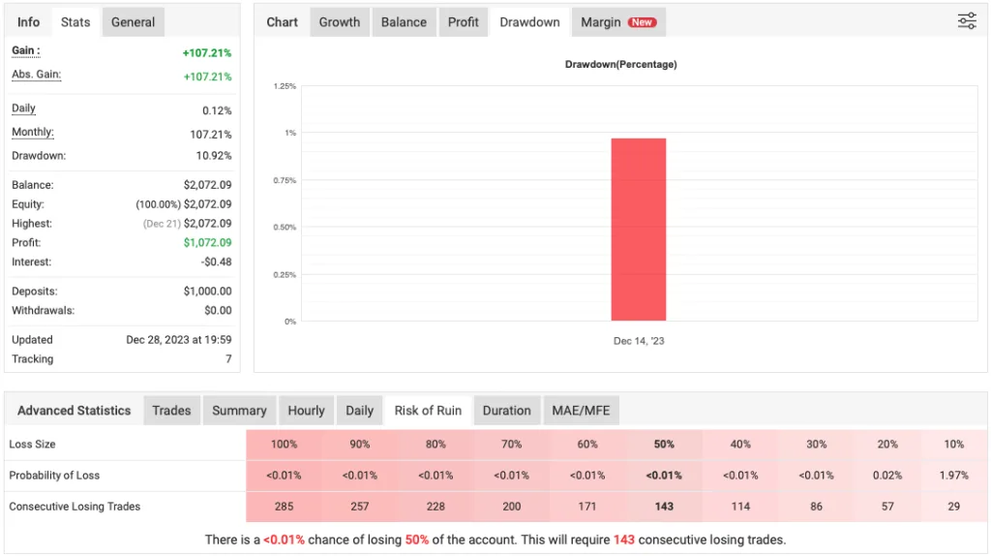Open the Margin tab marked New

[x=618, y=22]
